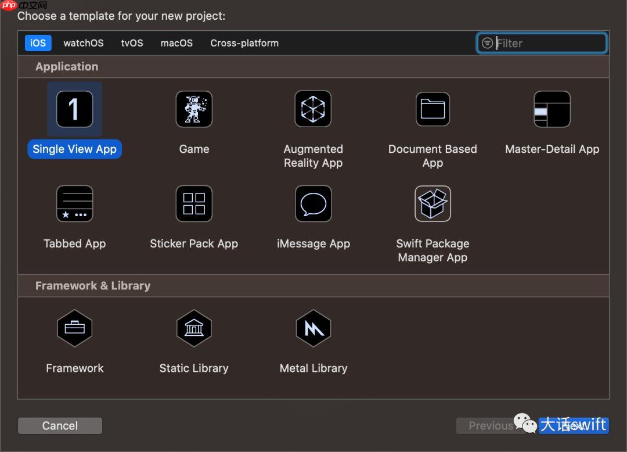Viewport: 627px width, 452px height.
Task: Switch to the watchOS platform tab
Action: tap(84, 43)
